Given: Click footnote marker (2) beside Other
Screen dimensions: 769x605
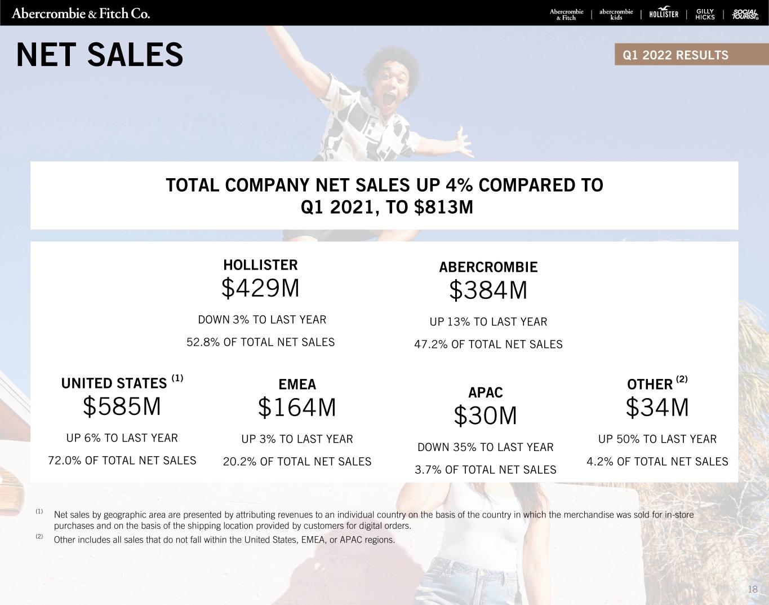Looking at the screenshot, I should 682,379.
